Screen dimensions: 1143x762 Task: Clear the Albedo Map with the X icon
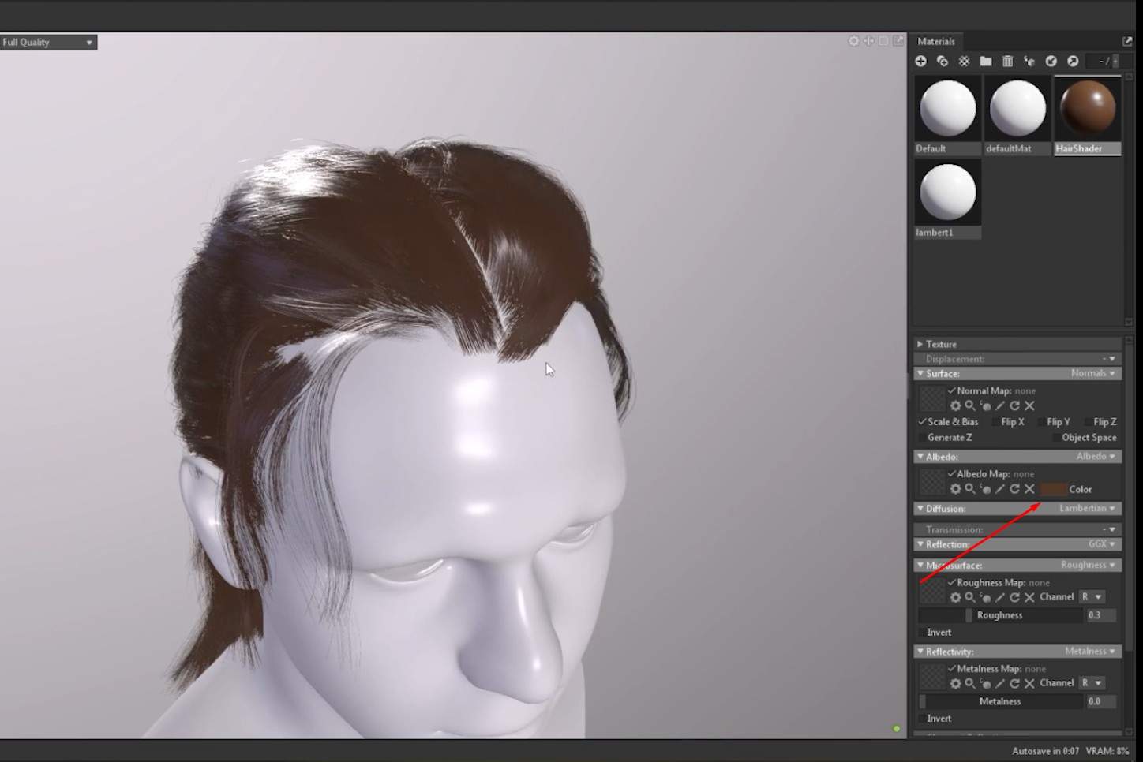tap(1029, 489)
